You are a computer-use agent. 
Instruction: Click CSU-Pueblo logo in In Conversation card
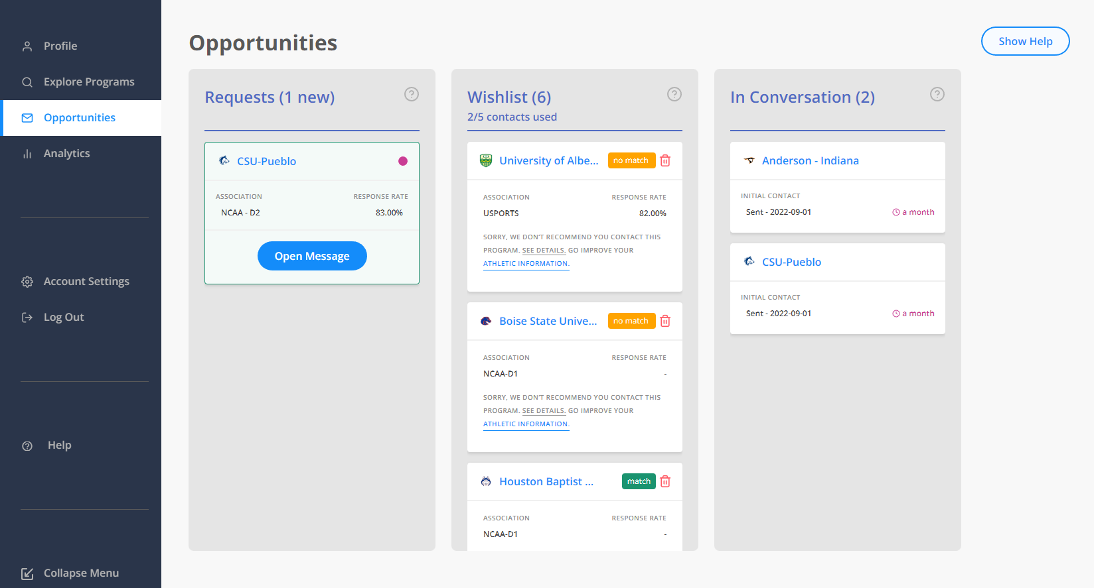pyautogui.click(x=749, y=261)
